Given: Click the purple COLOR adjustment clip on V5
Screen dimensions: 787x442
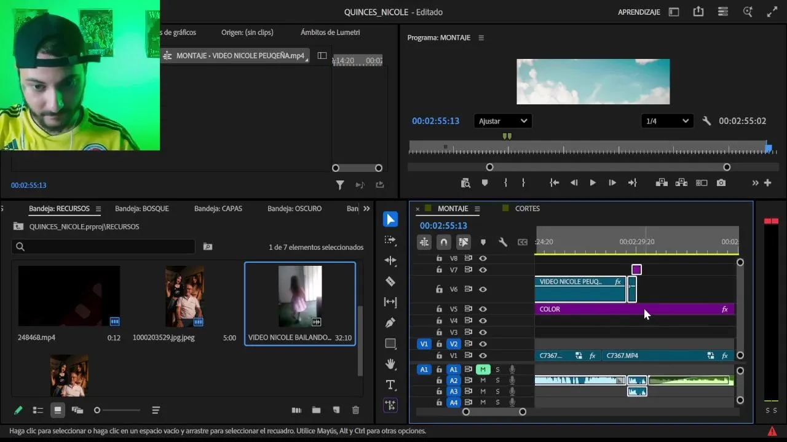Looking at the screenshot, I should coord(635,309).
